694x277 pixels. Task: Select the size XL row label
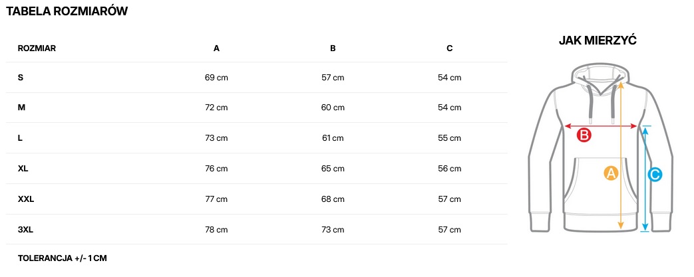tap(23, 169)
